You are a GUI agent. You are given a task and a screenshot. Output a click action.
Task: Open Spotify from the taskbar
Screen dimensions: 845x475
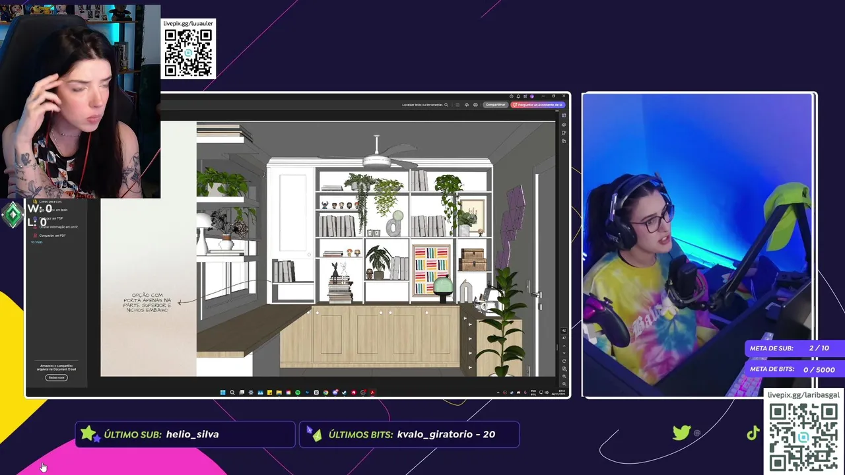click(x=297, y=393)
